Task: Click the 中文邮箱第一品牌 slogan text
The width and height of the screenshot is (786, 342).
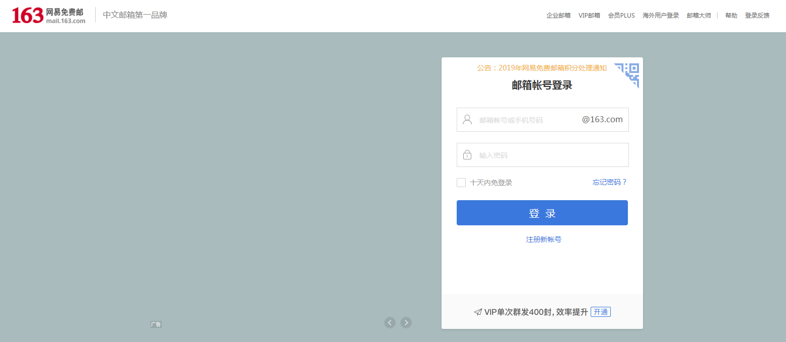Action: click(x=135, y=15)
